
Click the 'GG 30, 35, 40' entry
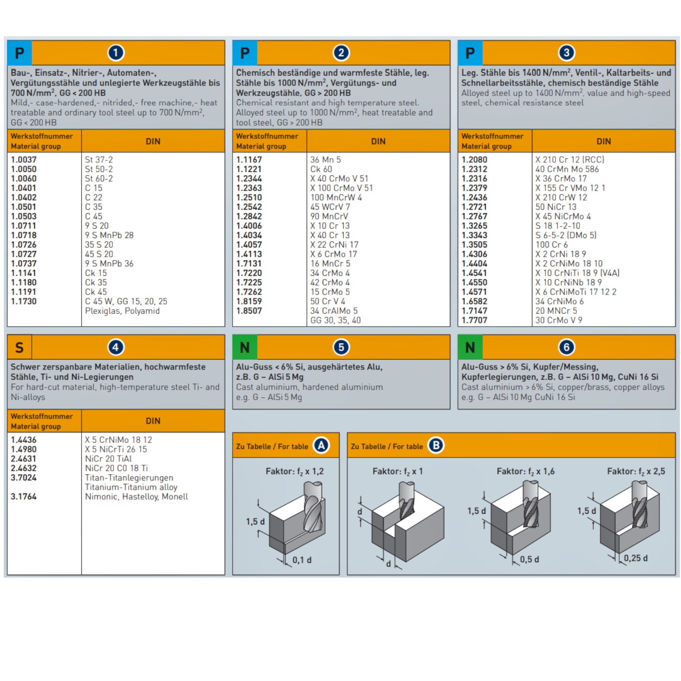336,320
